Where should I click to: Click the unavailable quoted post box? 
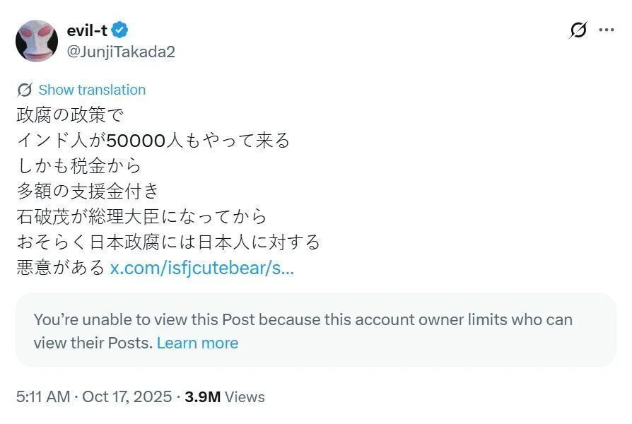(315, 330)
